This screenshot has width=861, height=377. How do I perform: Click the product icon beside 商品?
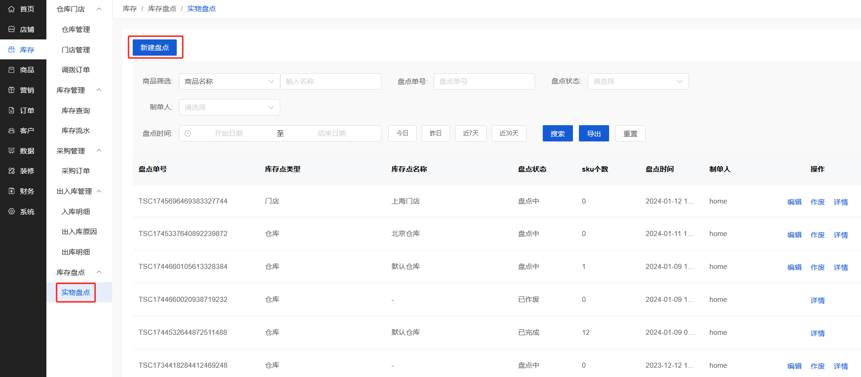coord(12,70)
